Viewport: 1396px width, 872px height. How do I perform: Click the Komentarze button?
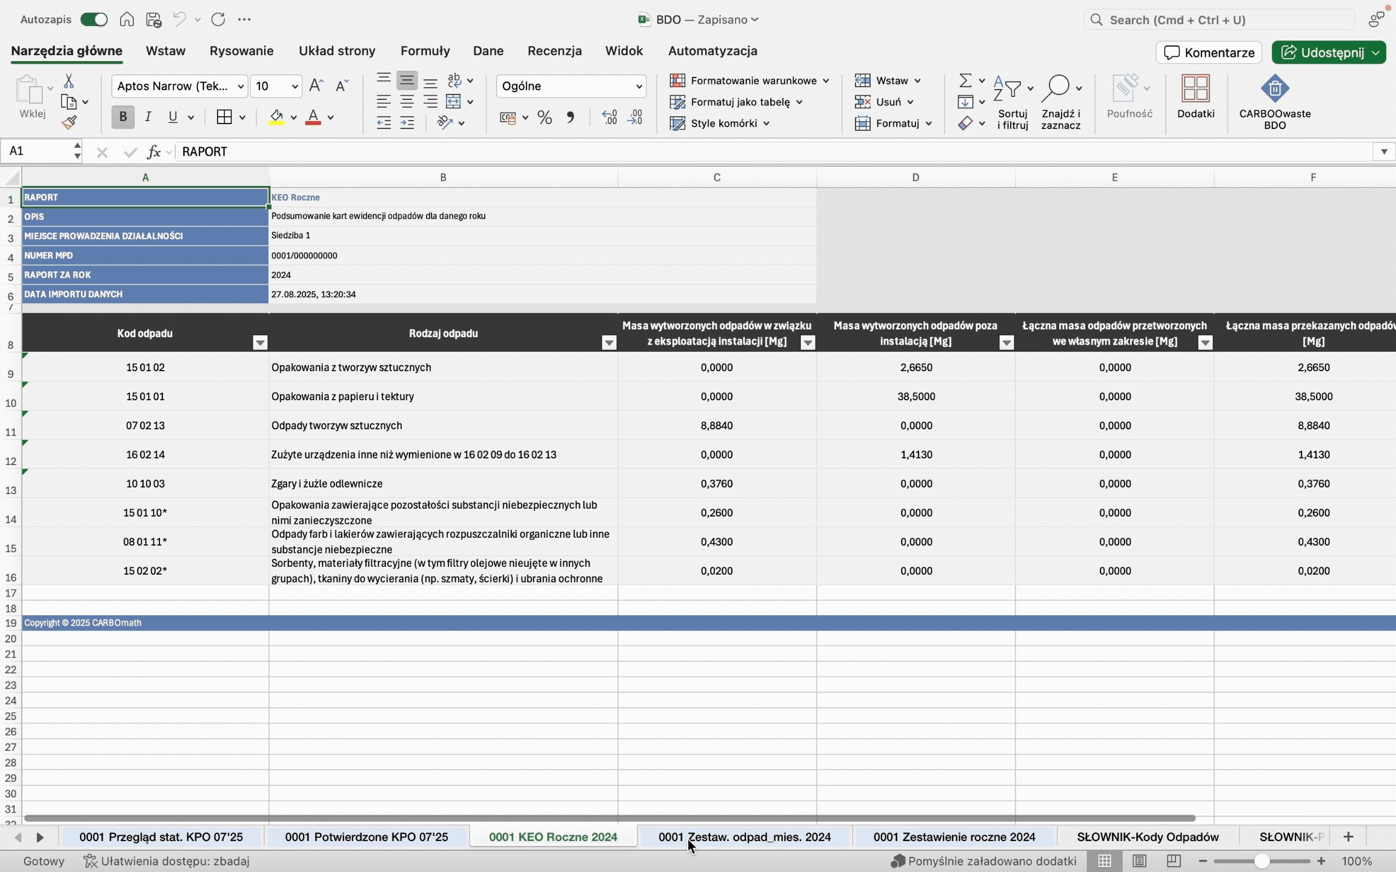coord(1209,53)
